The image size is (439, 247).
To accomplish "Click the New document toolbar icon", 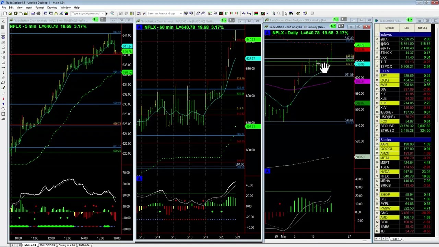I will pos(5,13).
